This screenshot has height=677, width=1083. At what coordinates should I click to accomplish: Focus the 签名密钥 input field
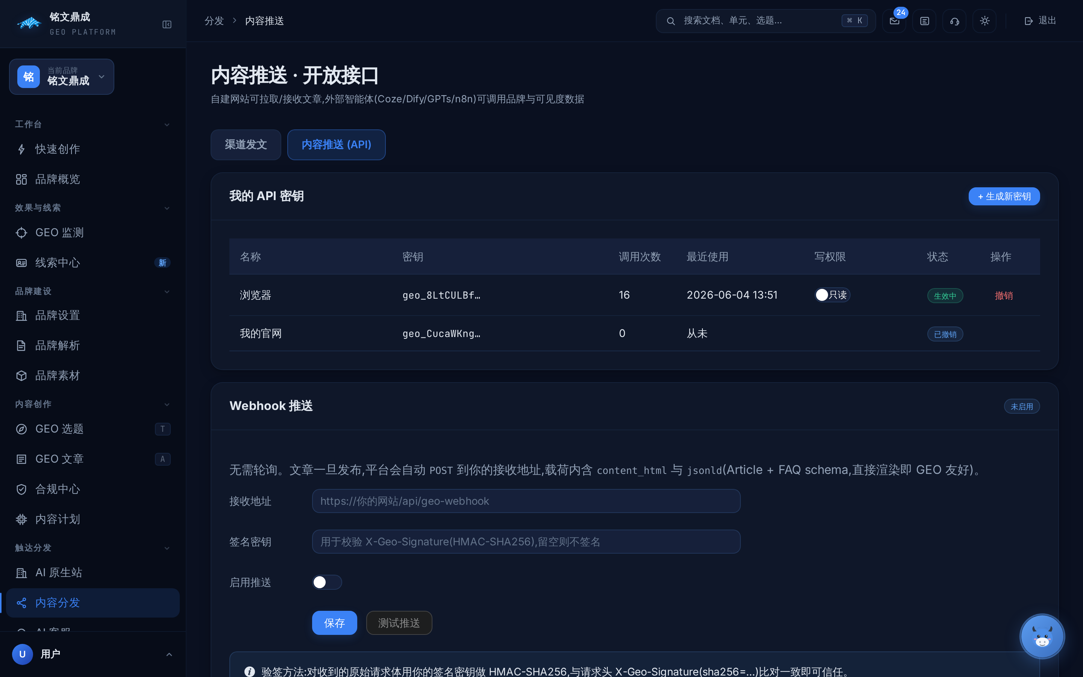526,541
